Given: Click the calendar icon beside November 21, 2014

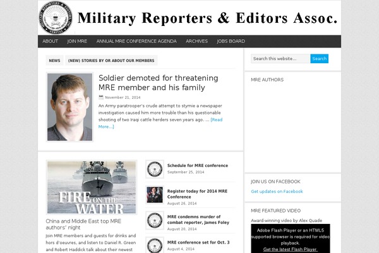Looking at the screenshot, I should pyautogui.click(x=101, y=97).
